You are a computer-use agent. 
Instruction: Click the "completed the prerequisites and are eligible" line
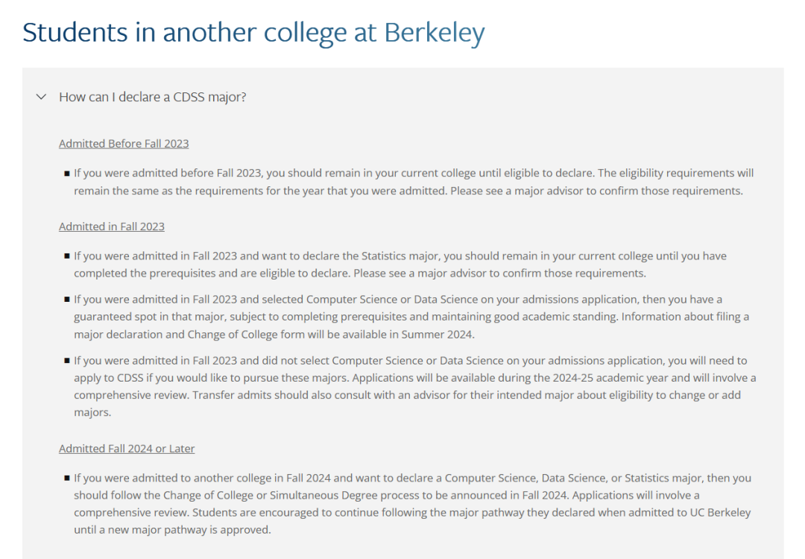[360, 273]
